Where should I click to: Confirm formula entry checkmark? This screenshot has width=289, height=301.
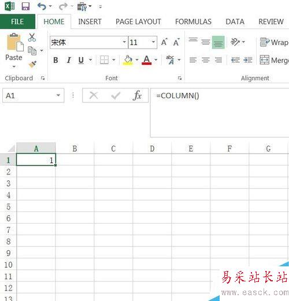(116, 95)
